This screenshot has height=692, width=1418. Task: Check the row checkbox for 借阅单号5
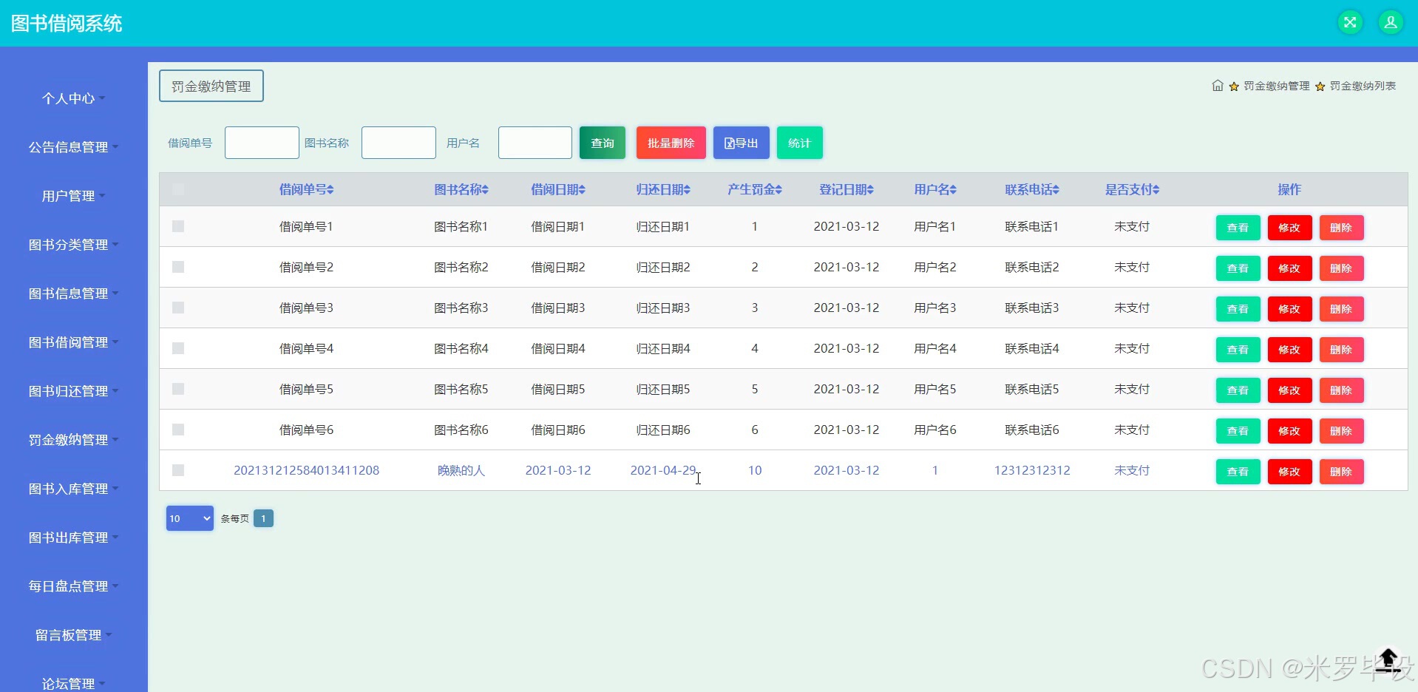tap(178, 389)
